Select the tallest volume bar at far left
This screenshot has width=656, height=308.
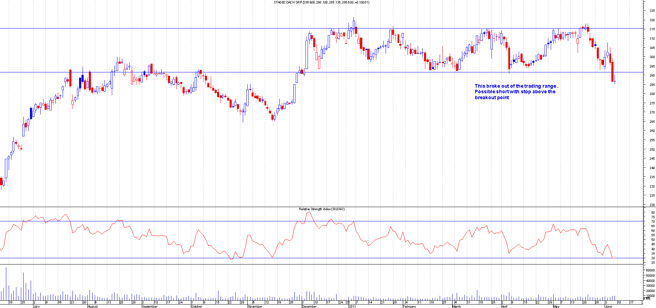point(6,284)
